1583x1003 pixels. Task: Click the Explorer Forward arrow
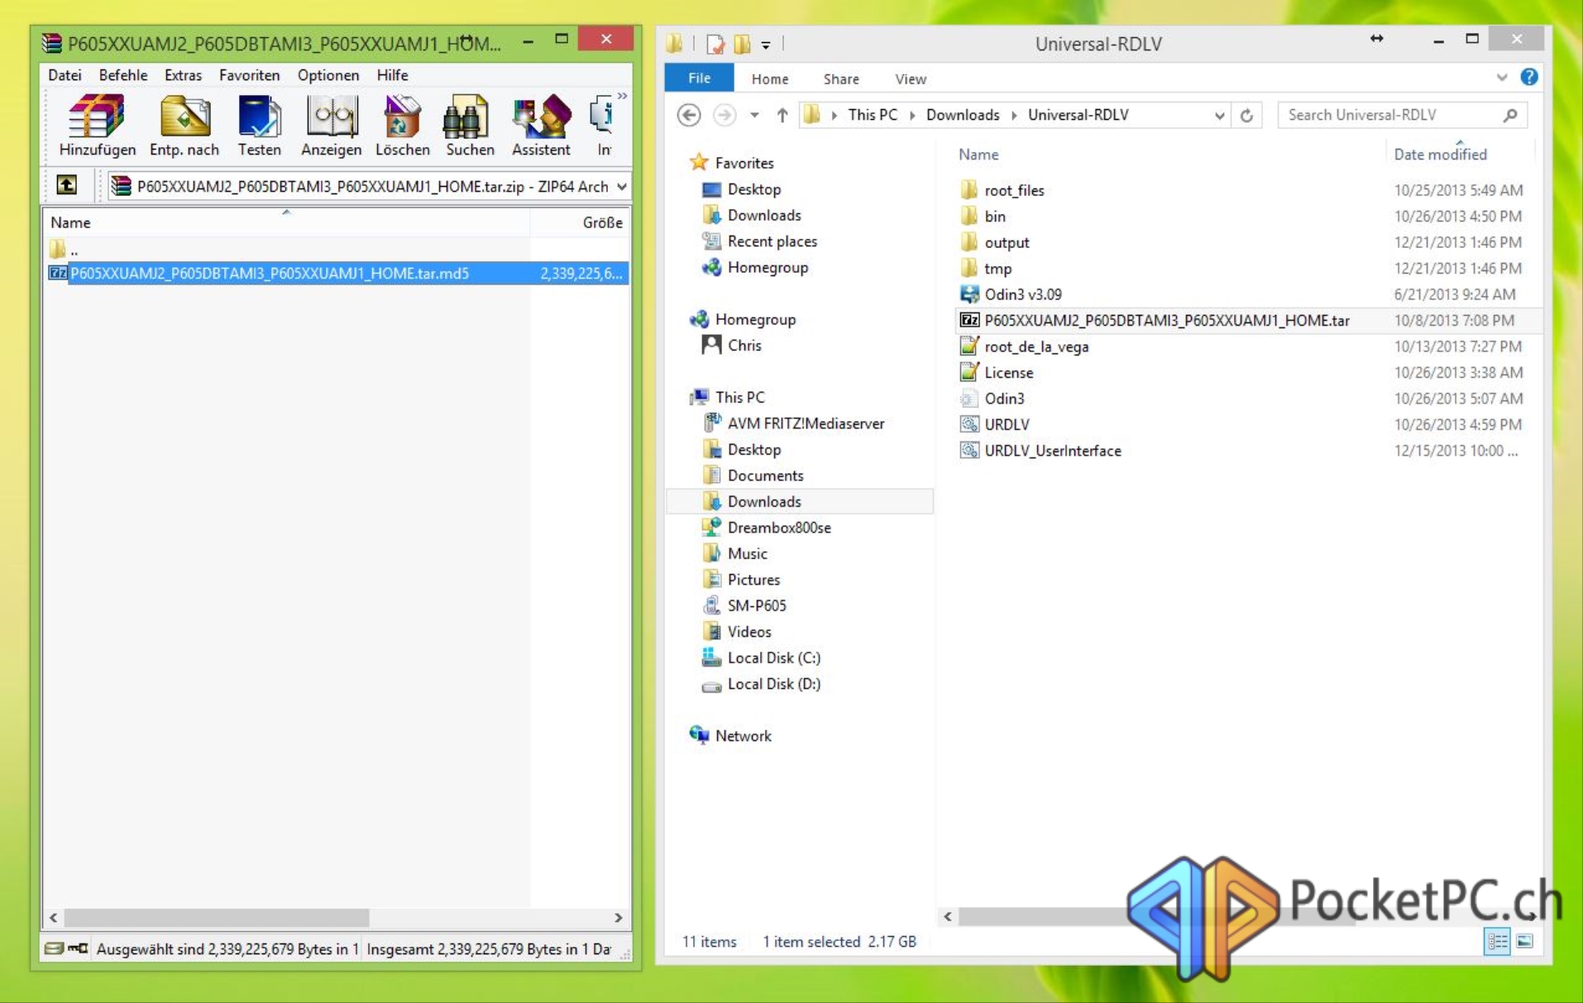pyautogui.click(x=724, y=115)
